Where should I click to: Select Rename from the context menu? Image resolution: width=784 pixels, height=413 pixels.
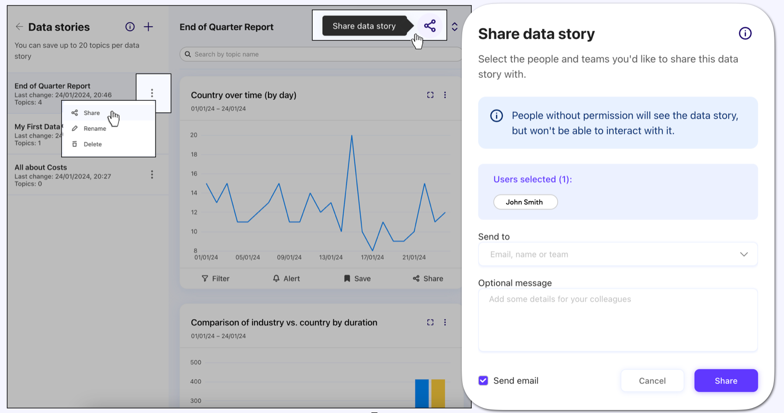[x=94, y=129]
